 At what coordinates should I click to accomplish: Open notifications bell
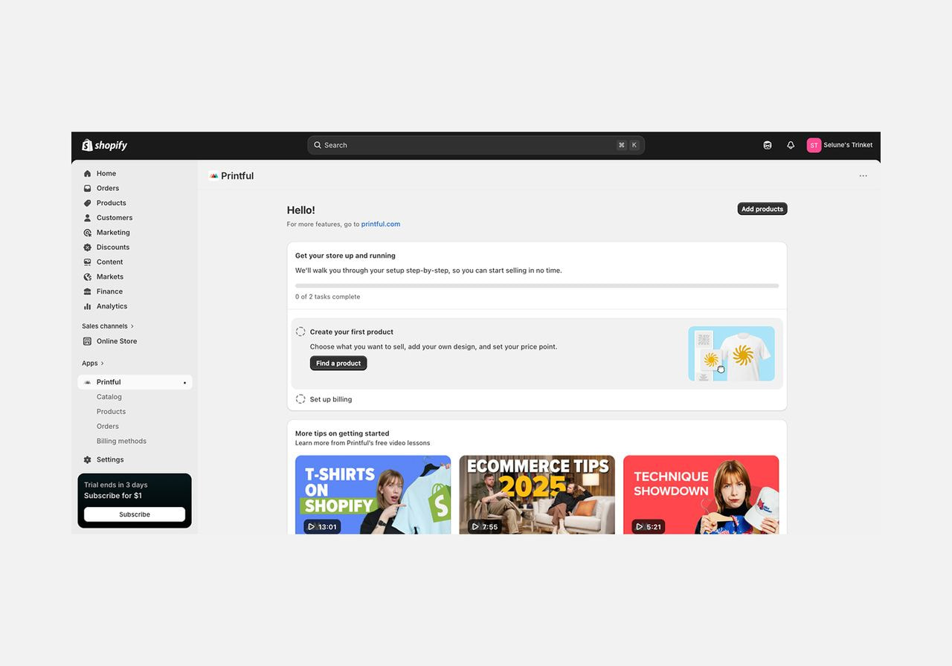[791, 145]
